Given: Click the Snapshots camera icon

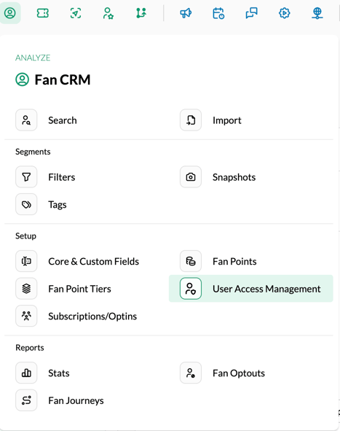Looking at the screenshot, I should coord(191,176).
